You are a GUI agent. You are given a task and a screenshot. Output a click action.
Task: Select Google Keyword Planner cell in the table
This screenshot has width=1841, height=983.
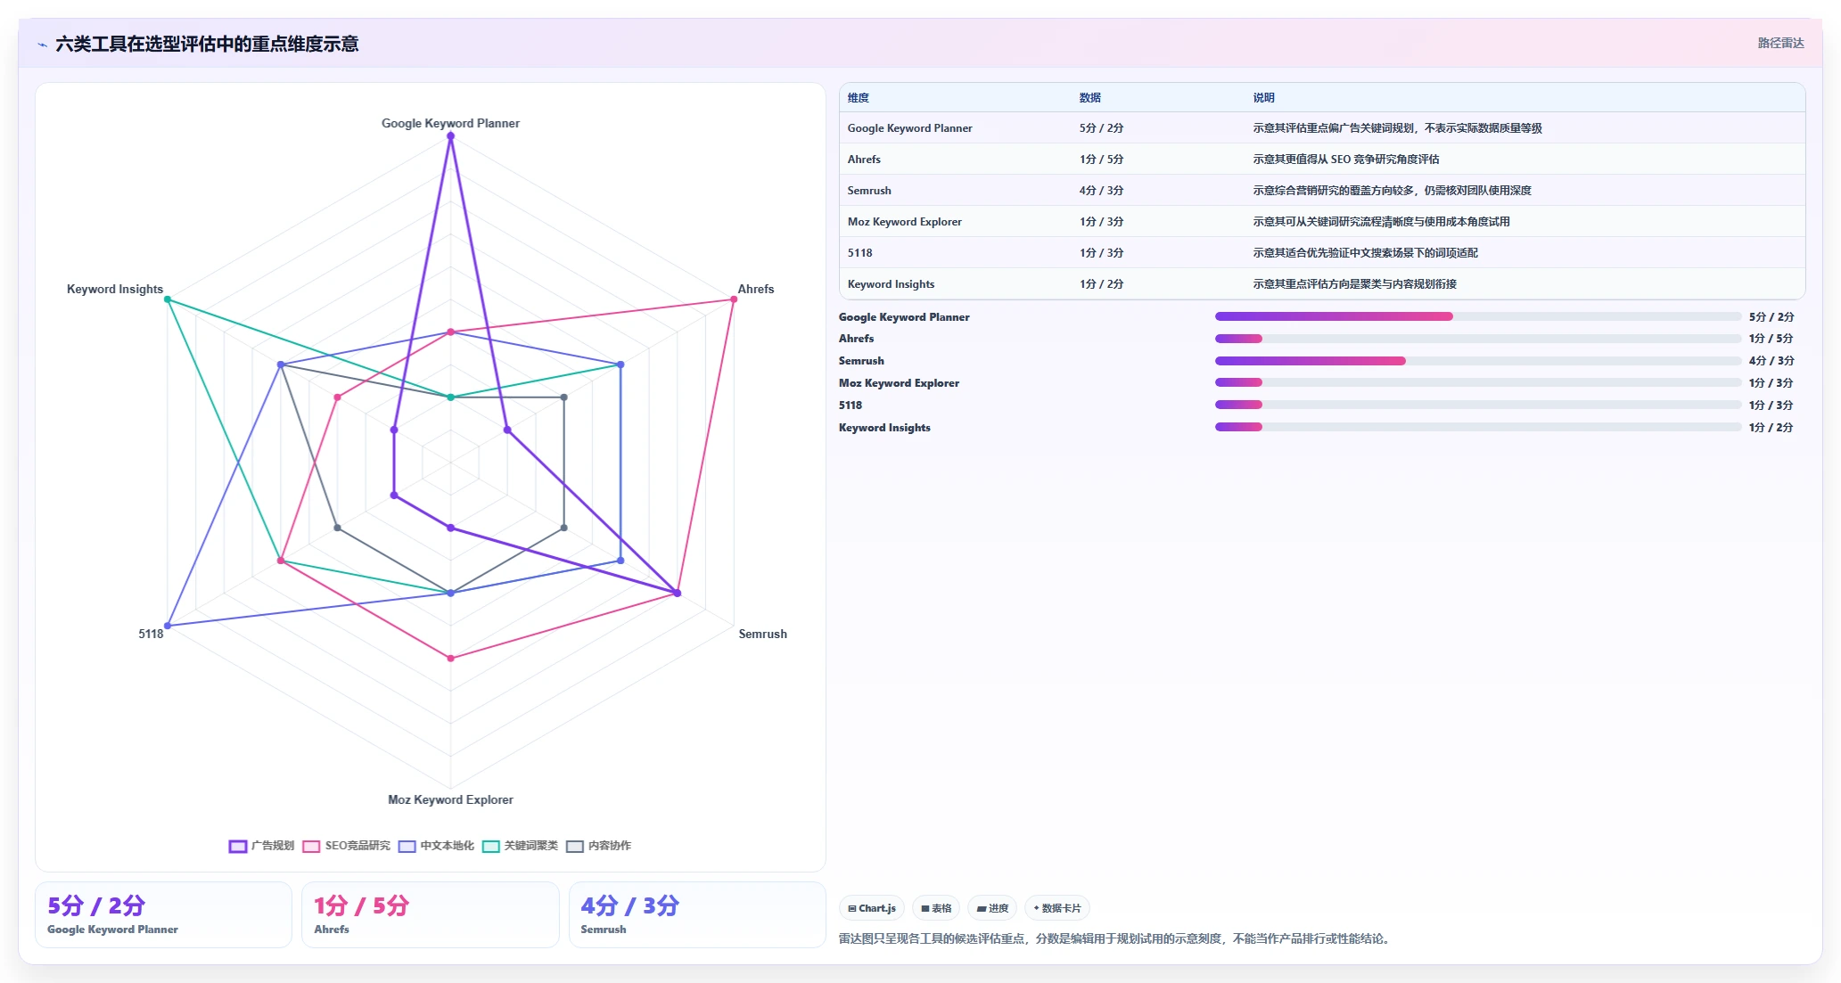click(x=910, y=128)
